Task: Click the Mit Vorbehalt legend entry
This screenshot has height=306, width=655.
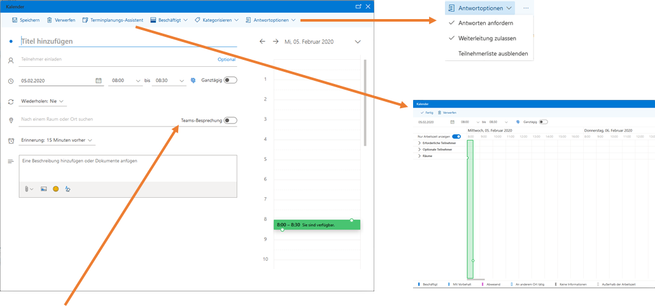Action: [x=458, y=284]
